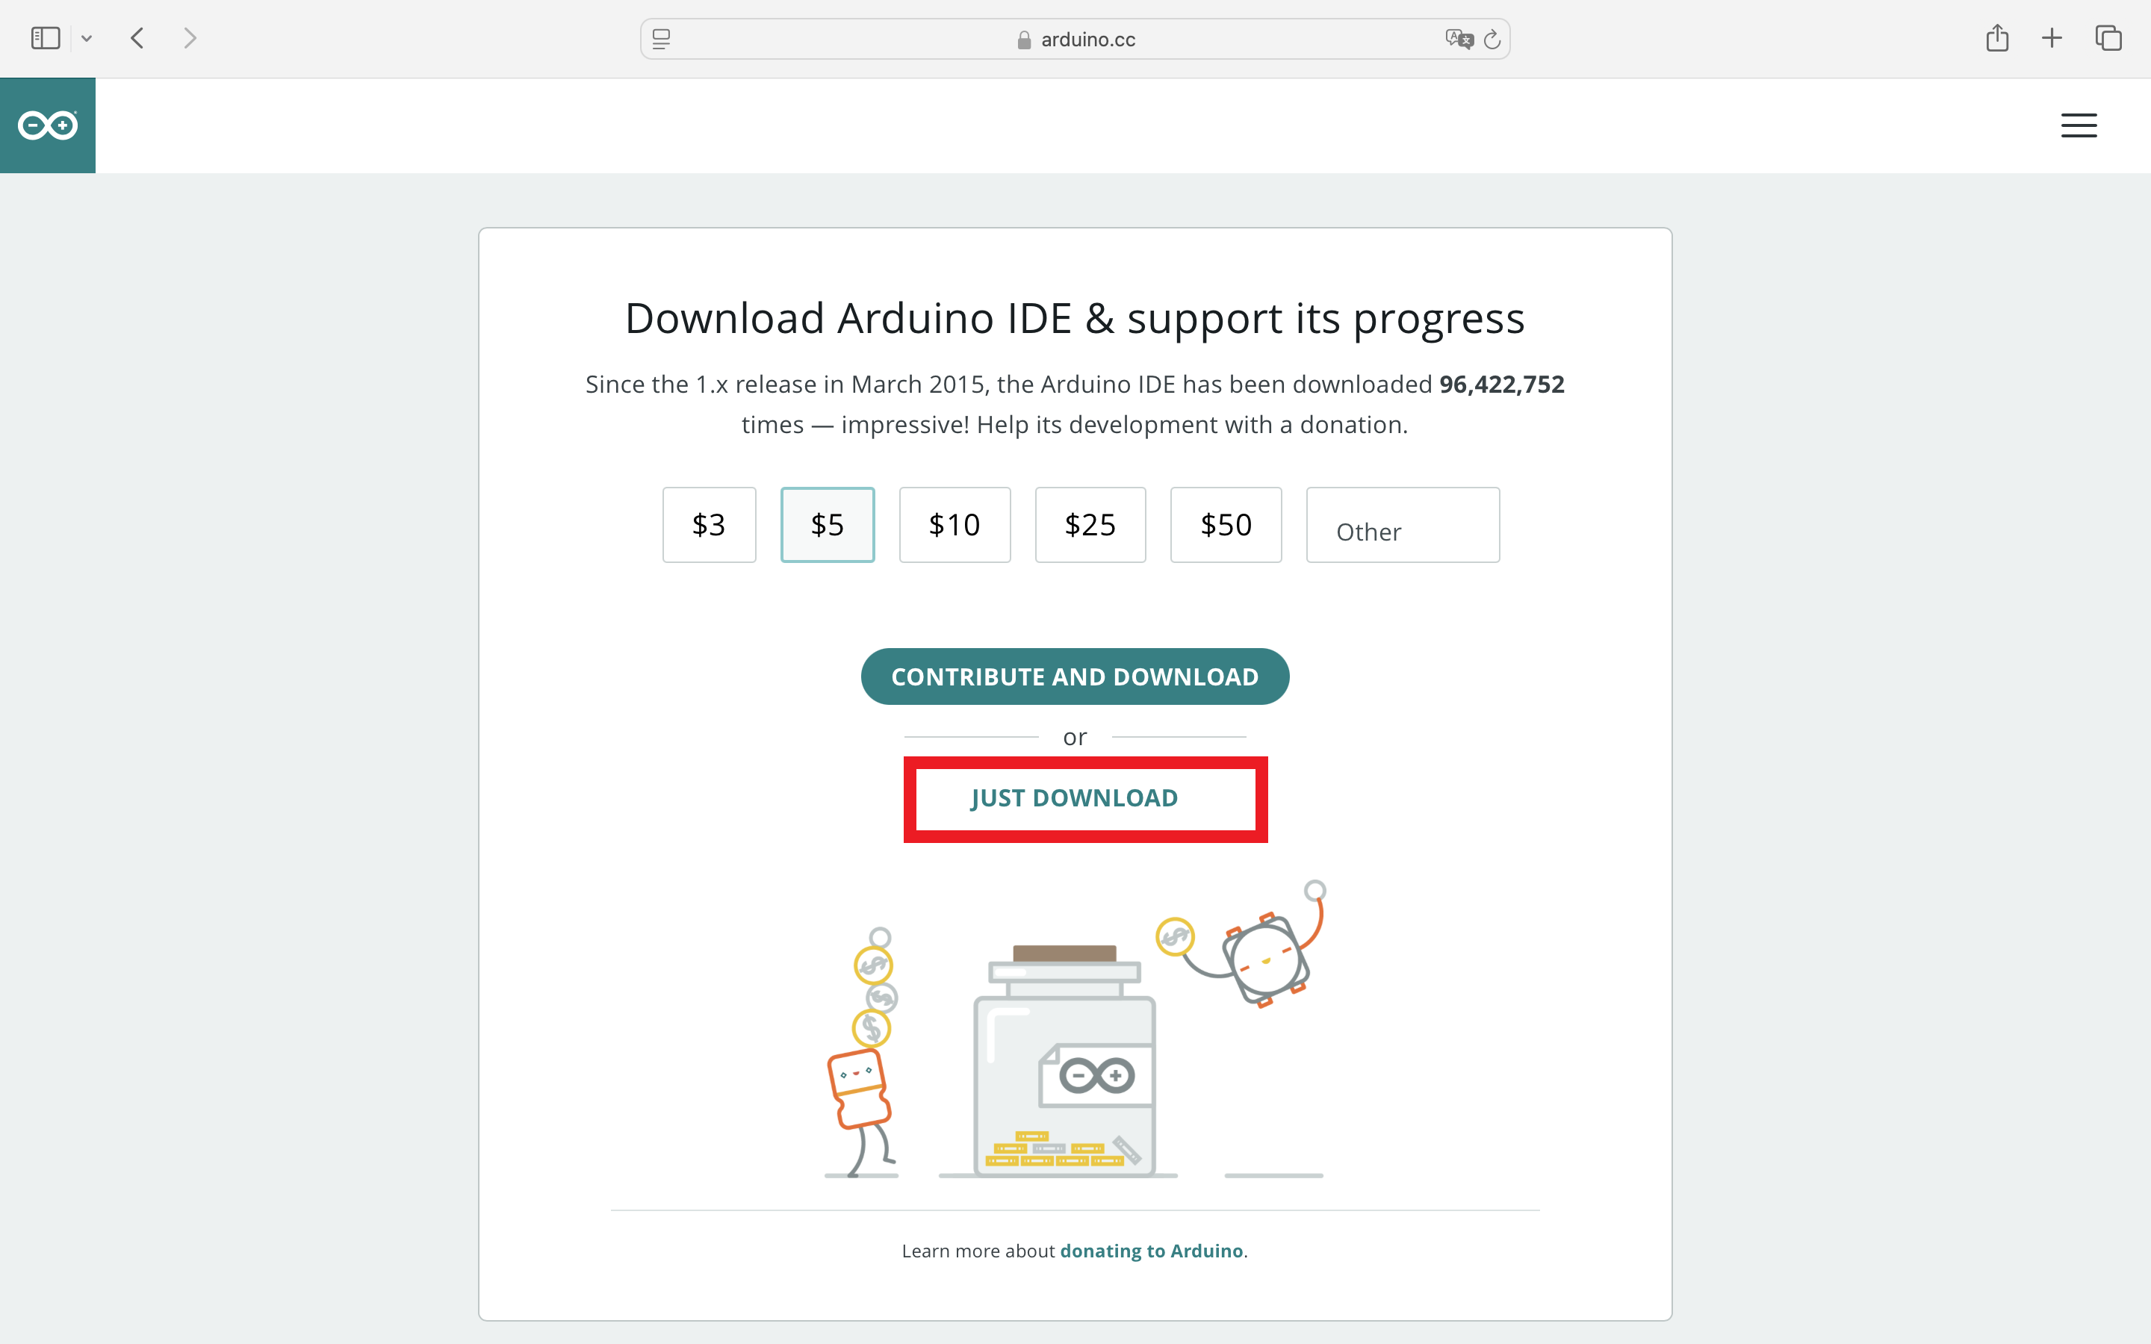Click the Arduino logo home icon
Screen dimensions: 2151x1344
pyautogui.click(x=48, y=125)
